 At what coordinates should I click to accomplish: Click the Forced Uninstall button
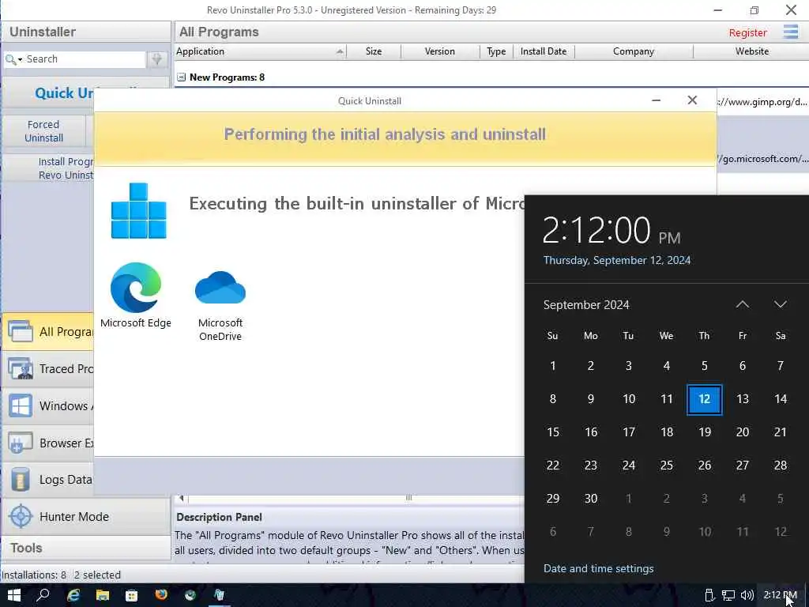[44, 131]
